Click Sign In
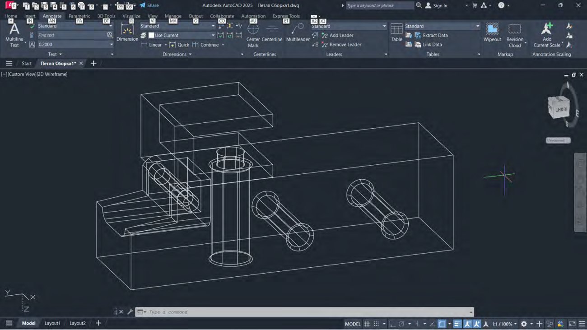587x330 pixels. click(x=436, y=5)
